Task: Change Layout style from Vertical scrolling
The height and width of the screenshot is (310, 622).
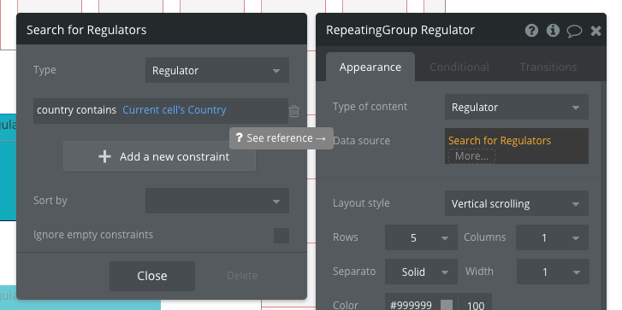Action: coord(517,203)
